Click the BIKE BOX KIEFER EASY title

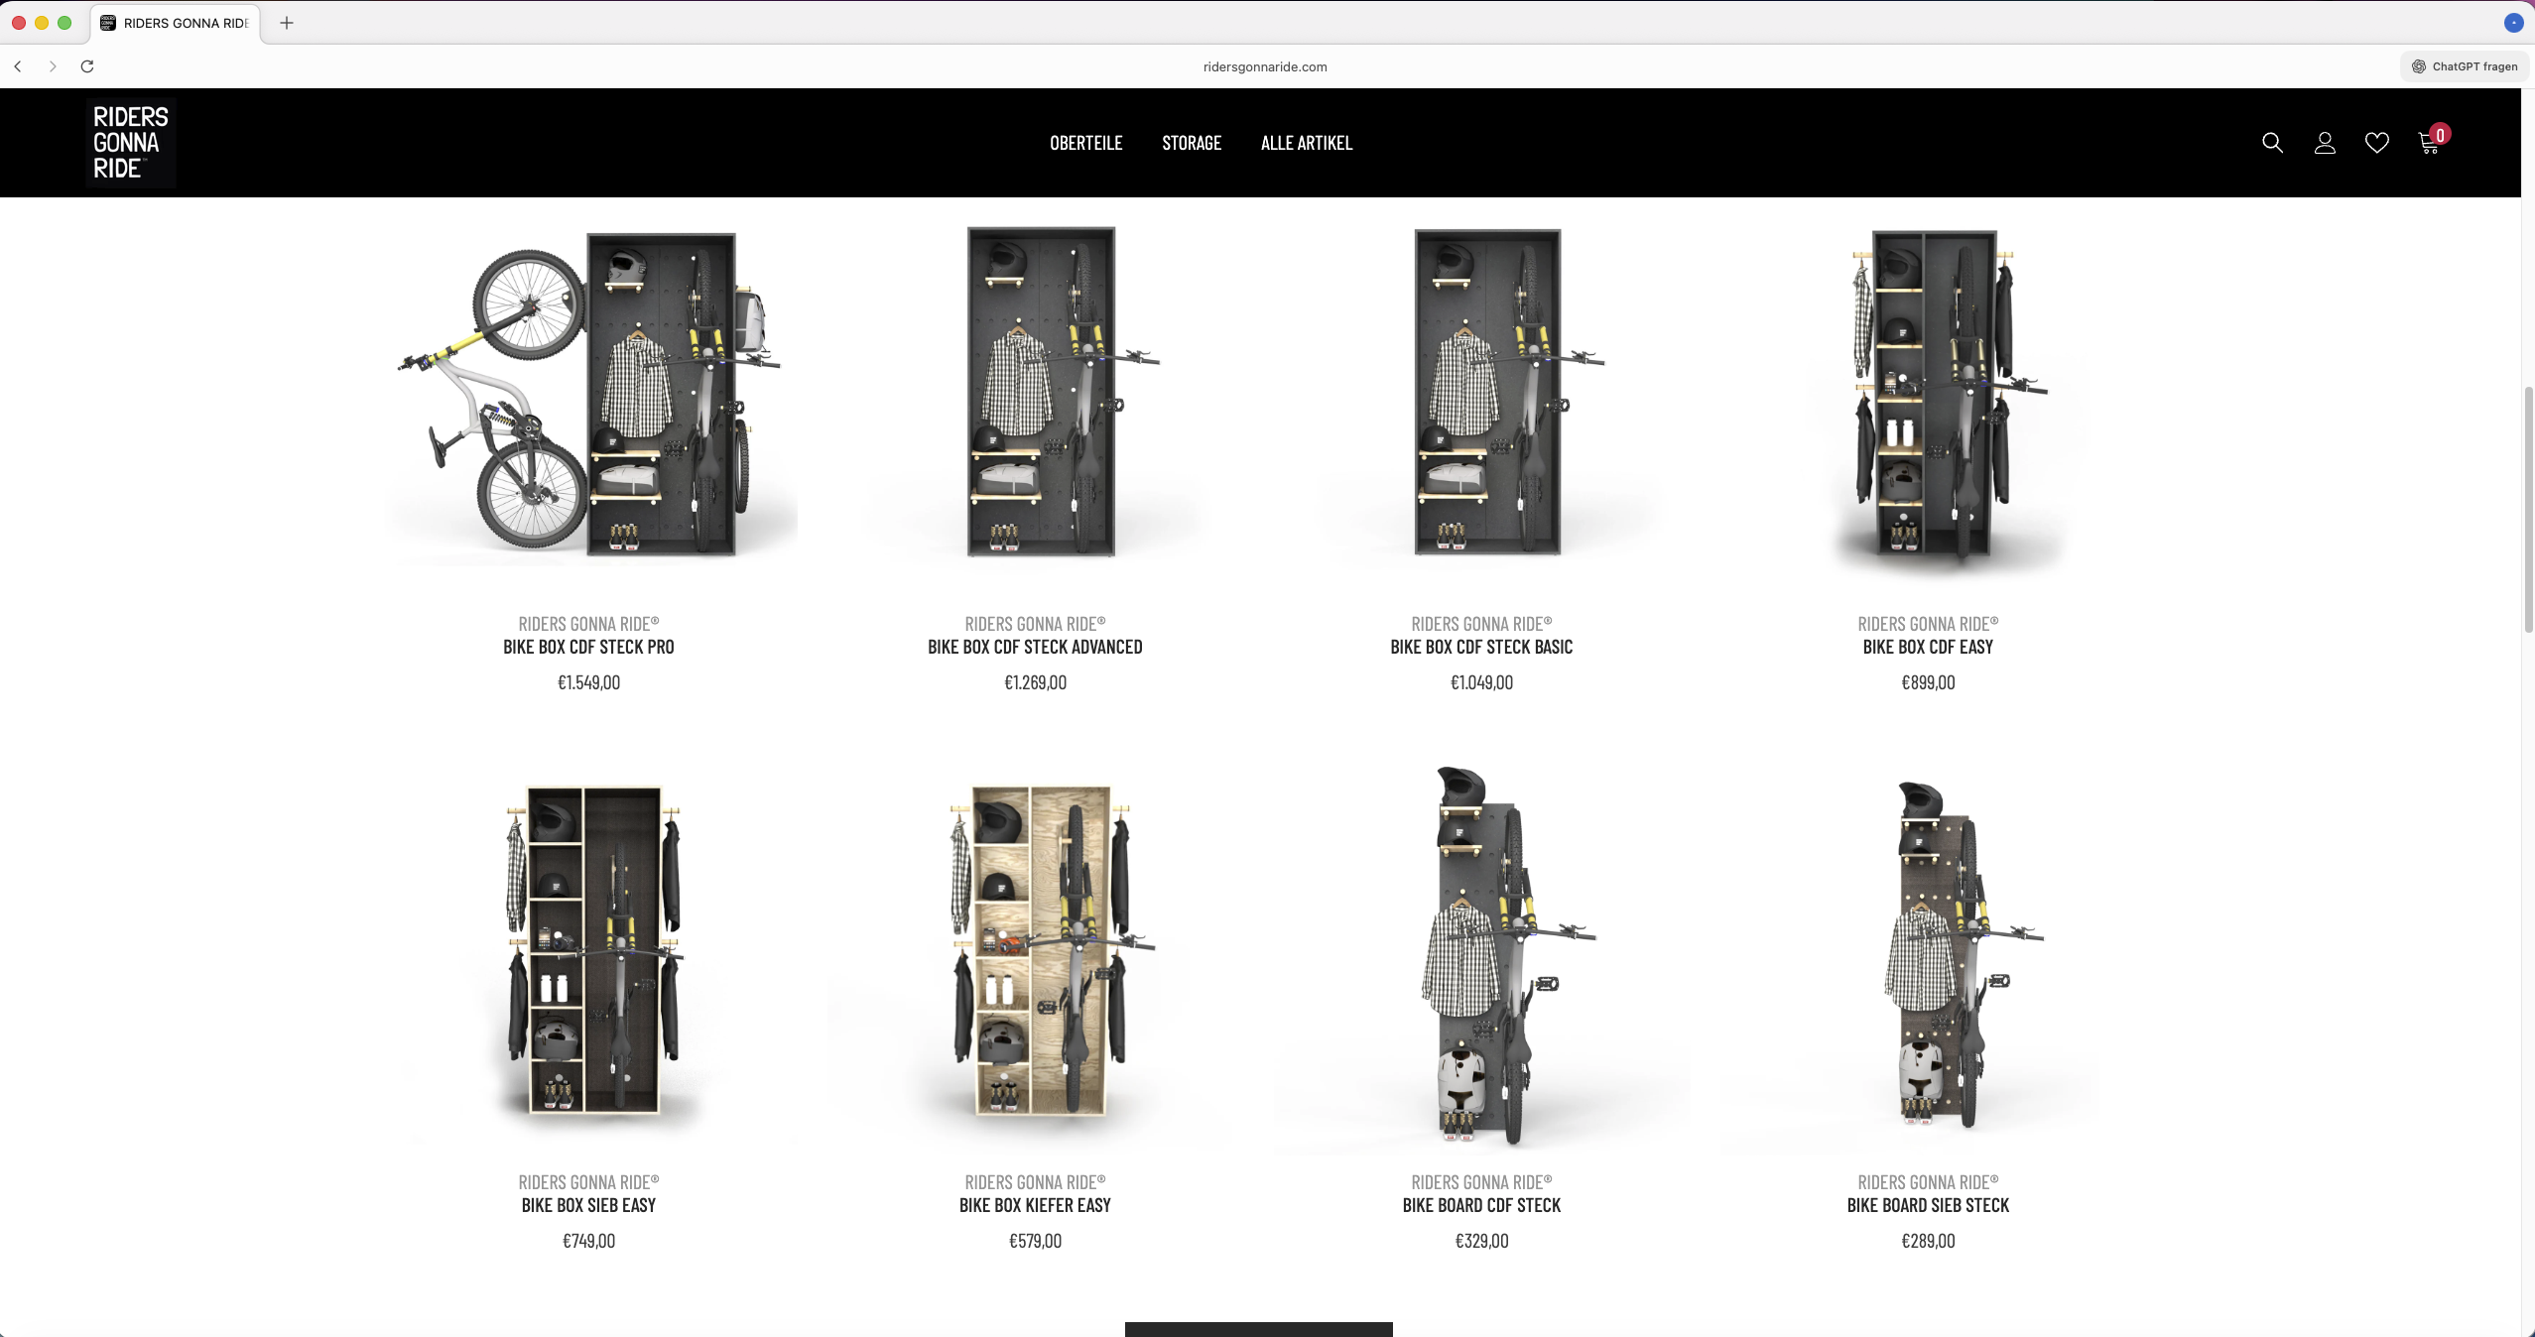(x=1035, y=1205)
